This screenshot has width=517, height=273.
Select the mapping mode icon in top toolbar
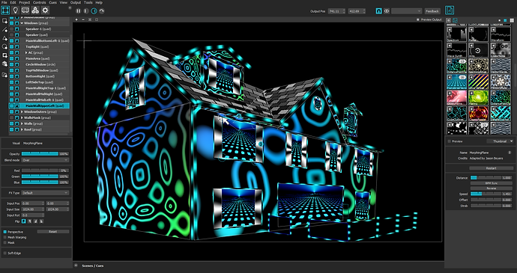tap(5, 10)
